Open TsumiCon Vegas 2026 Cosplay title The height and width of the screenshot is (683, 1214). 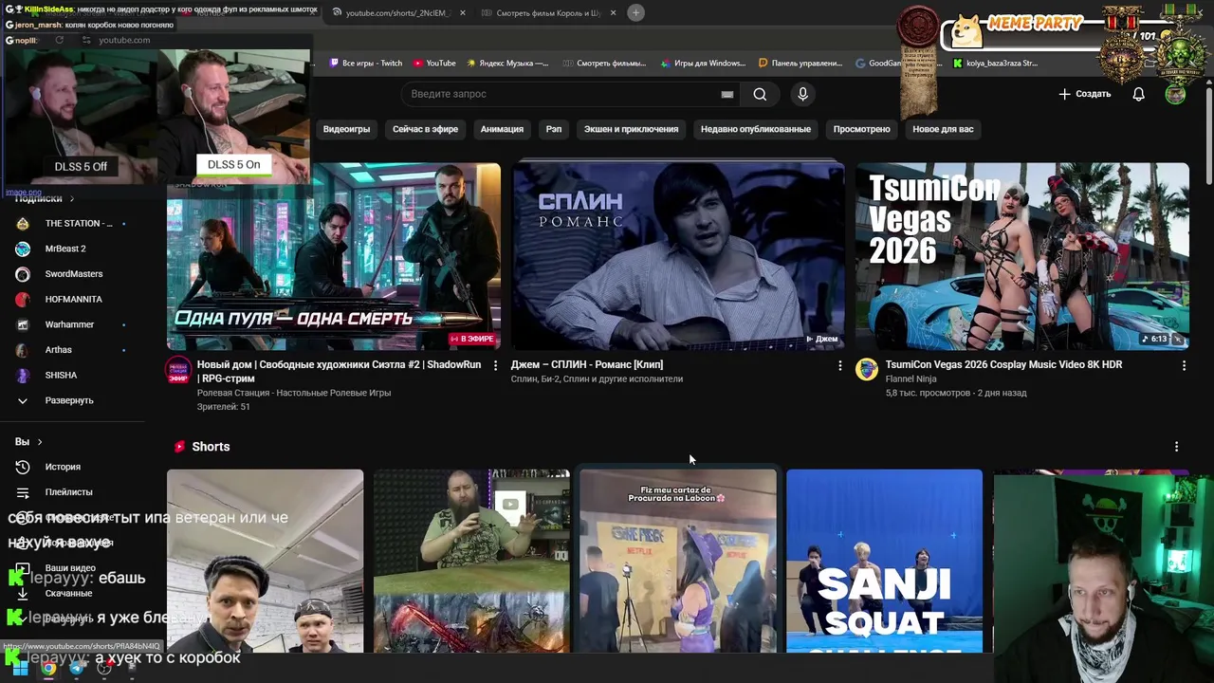[1003, 364]
